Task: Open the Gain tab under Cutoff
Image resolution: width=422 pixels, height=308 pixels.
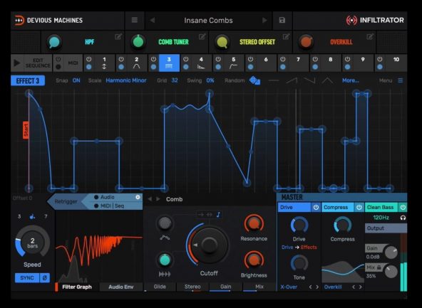Action: click(x=225, y=287)
